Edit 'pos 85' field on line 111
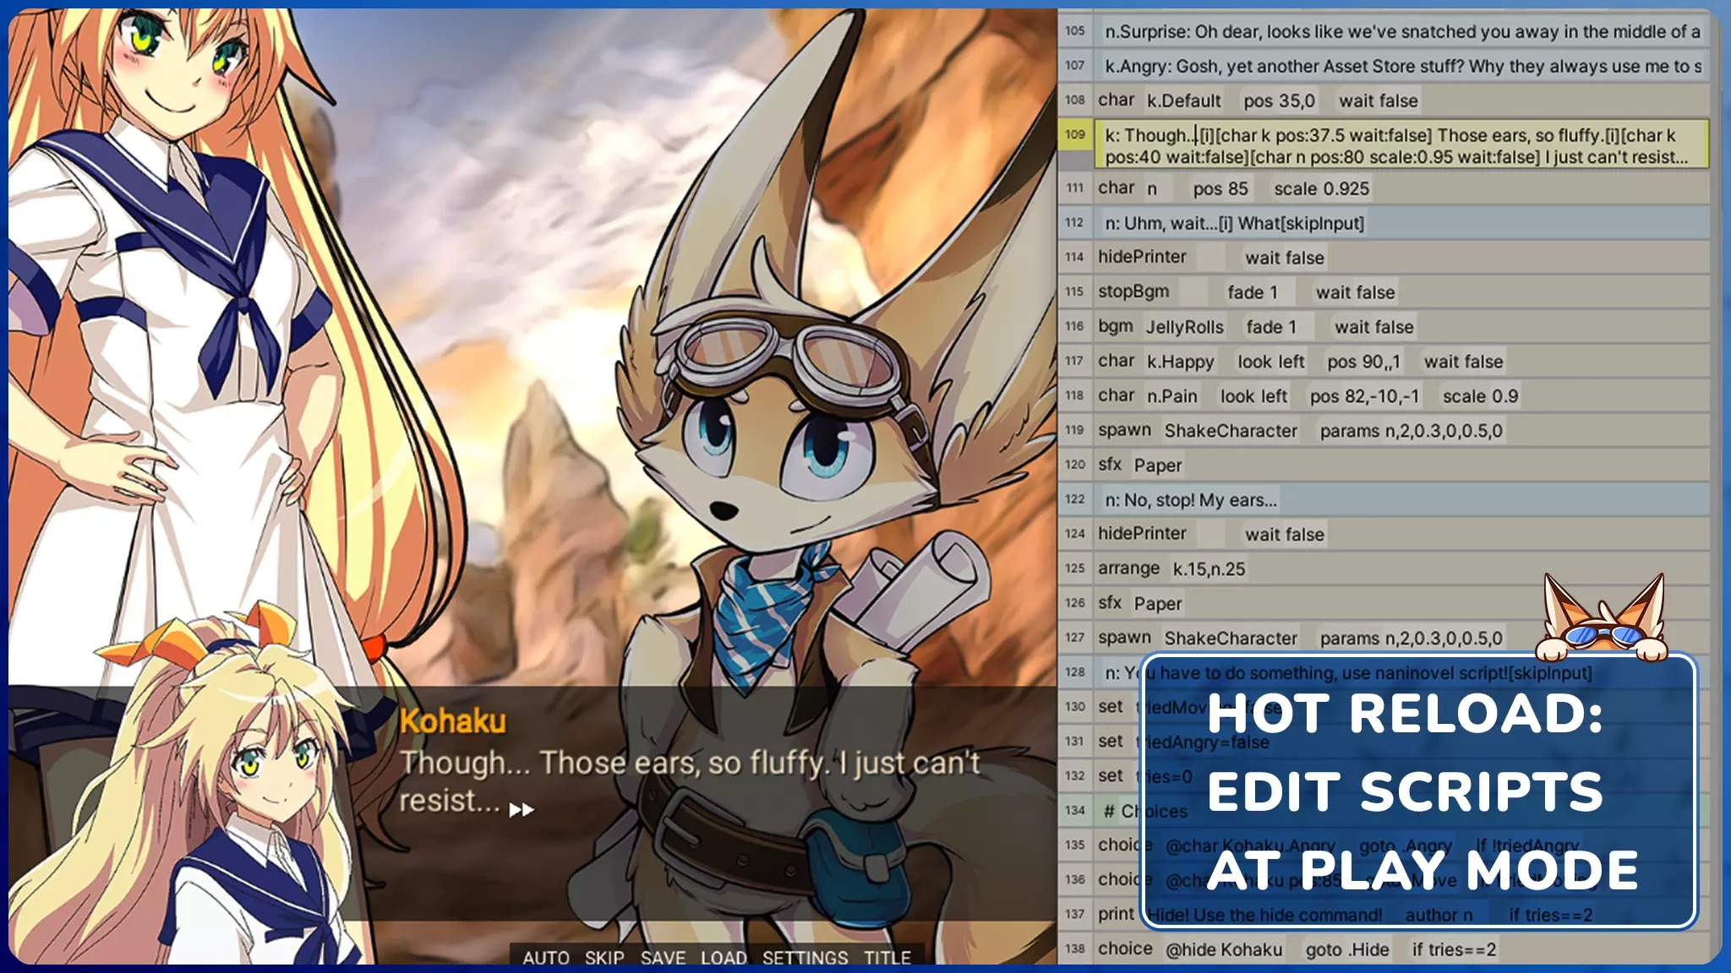Viewport: 1731px width, 973px height. (x=1220, y=188)
